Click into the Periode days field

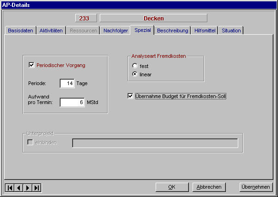click(x=67, y=84)
